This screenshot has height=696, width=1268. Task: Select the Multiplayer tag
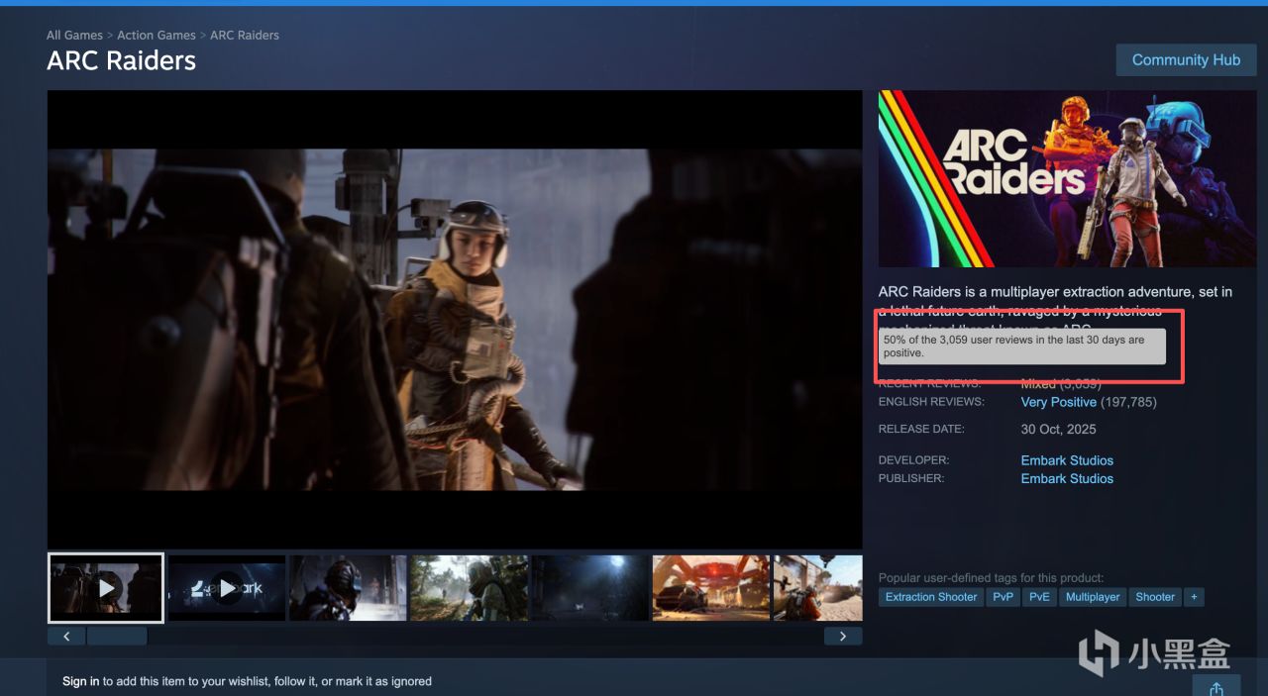point(1093,597)
